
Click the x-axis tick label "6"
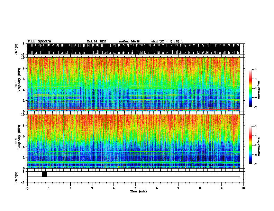coord(157,188)
